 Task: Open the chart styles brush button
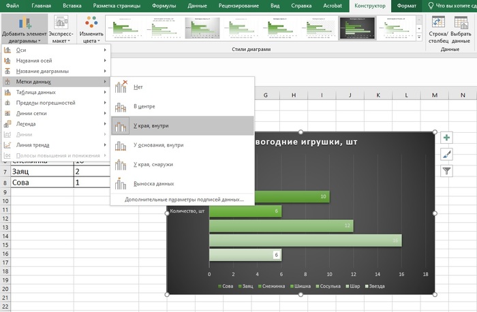click(x=446, y=155)
